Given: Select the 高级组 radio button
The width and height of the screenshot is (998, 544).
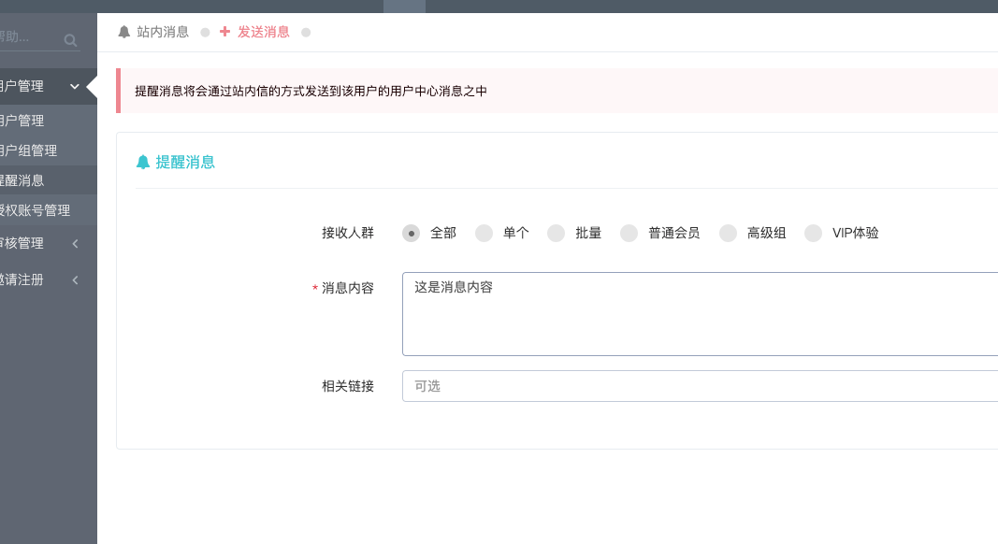Looking at the screenshot, I should (x=728, y=234).
